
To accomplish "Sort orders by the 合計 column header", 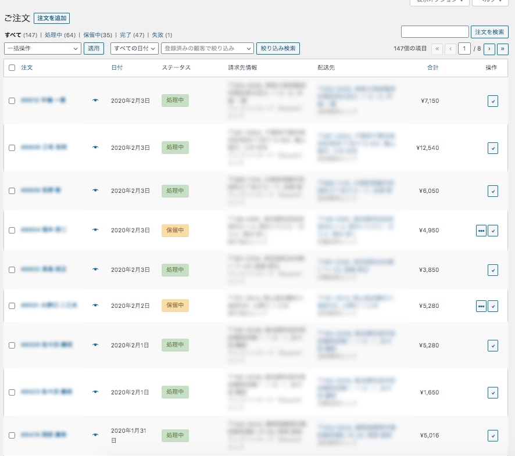I will pyautogui.click(x=432, y=67).
